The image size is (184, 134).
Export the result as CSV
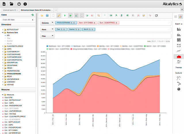133,15
